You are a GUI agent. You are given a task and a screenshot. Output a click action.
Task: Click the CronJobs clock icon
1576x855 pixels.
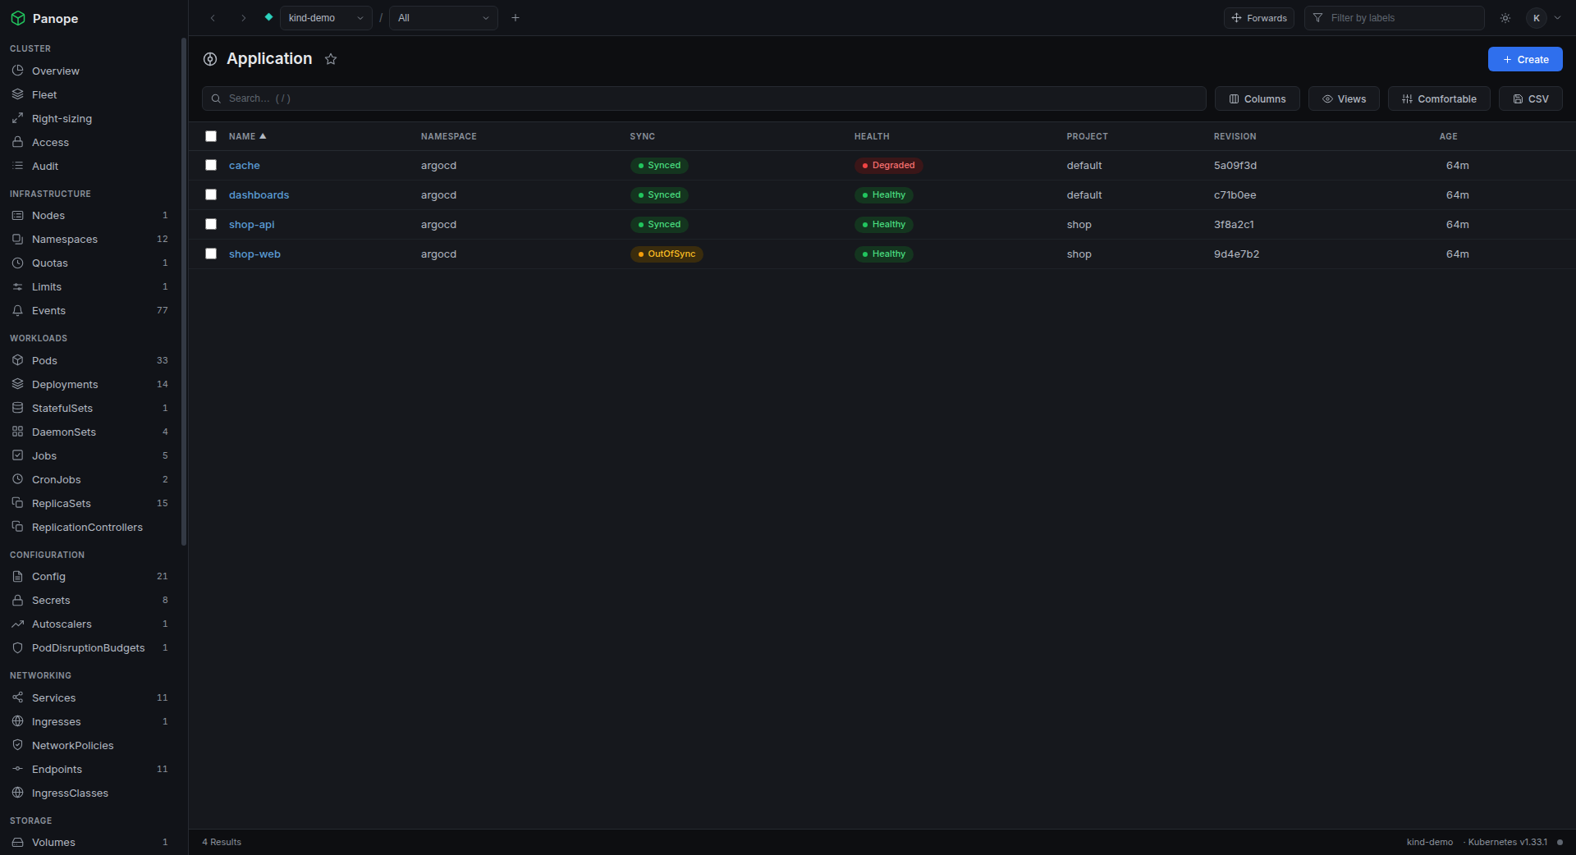17,479
